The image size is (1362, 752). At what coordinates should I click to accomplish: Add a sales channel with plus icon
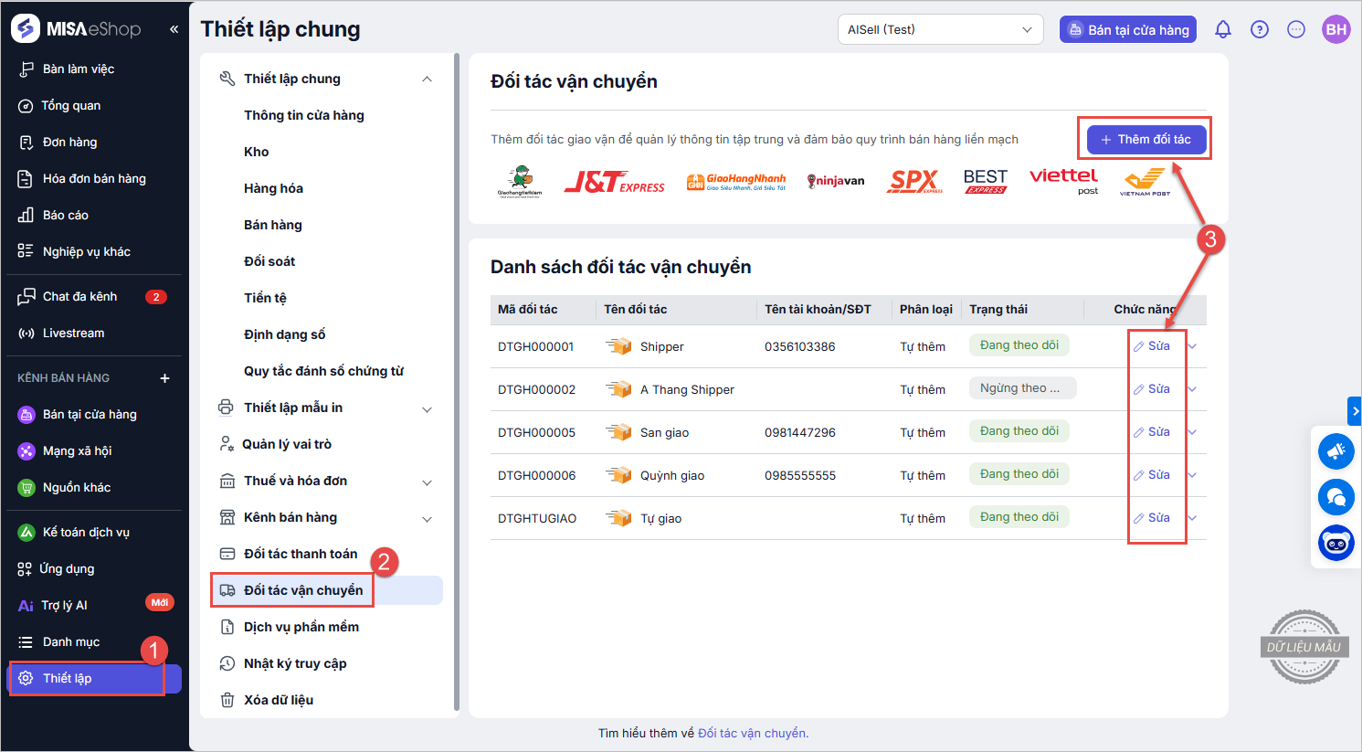[x=165, y=378]
